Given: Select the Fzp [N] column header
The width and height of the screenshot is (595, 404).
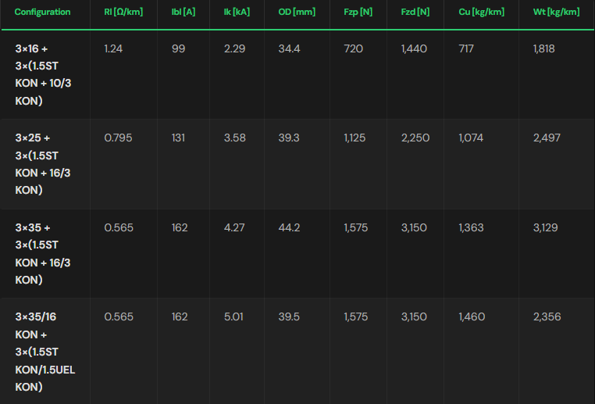Looking at the screenshot, I should coord(358,13).
